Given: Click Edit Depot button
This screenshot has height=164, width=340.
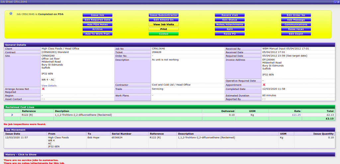Looking at the screenshot, I should [296, 34].
